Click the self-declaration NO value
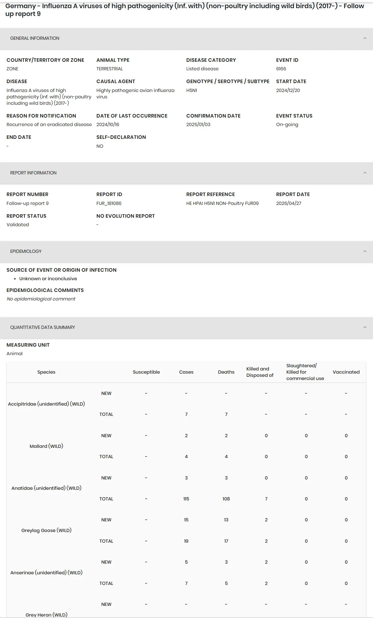 pyautogui.click(x=100, y=146)
